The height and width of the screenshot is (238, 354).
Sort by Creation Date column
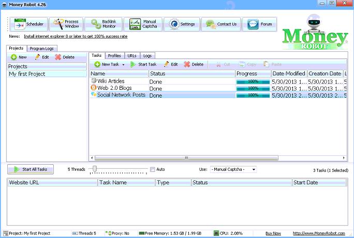[325, 74]
